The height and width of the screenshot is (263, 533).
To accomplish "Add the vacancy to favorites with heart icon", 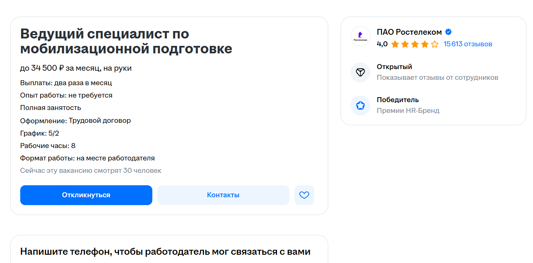I will point(304,195).
